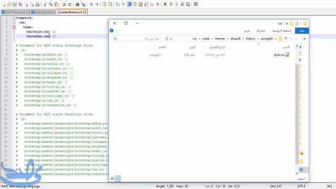This screenshot has width=336, height=189.
Task: Switch to the first Notepad++ document tab
Action: [15, 12]
